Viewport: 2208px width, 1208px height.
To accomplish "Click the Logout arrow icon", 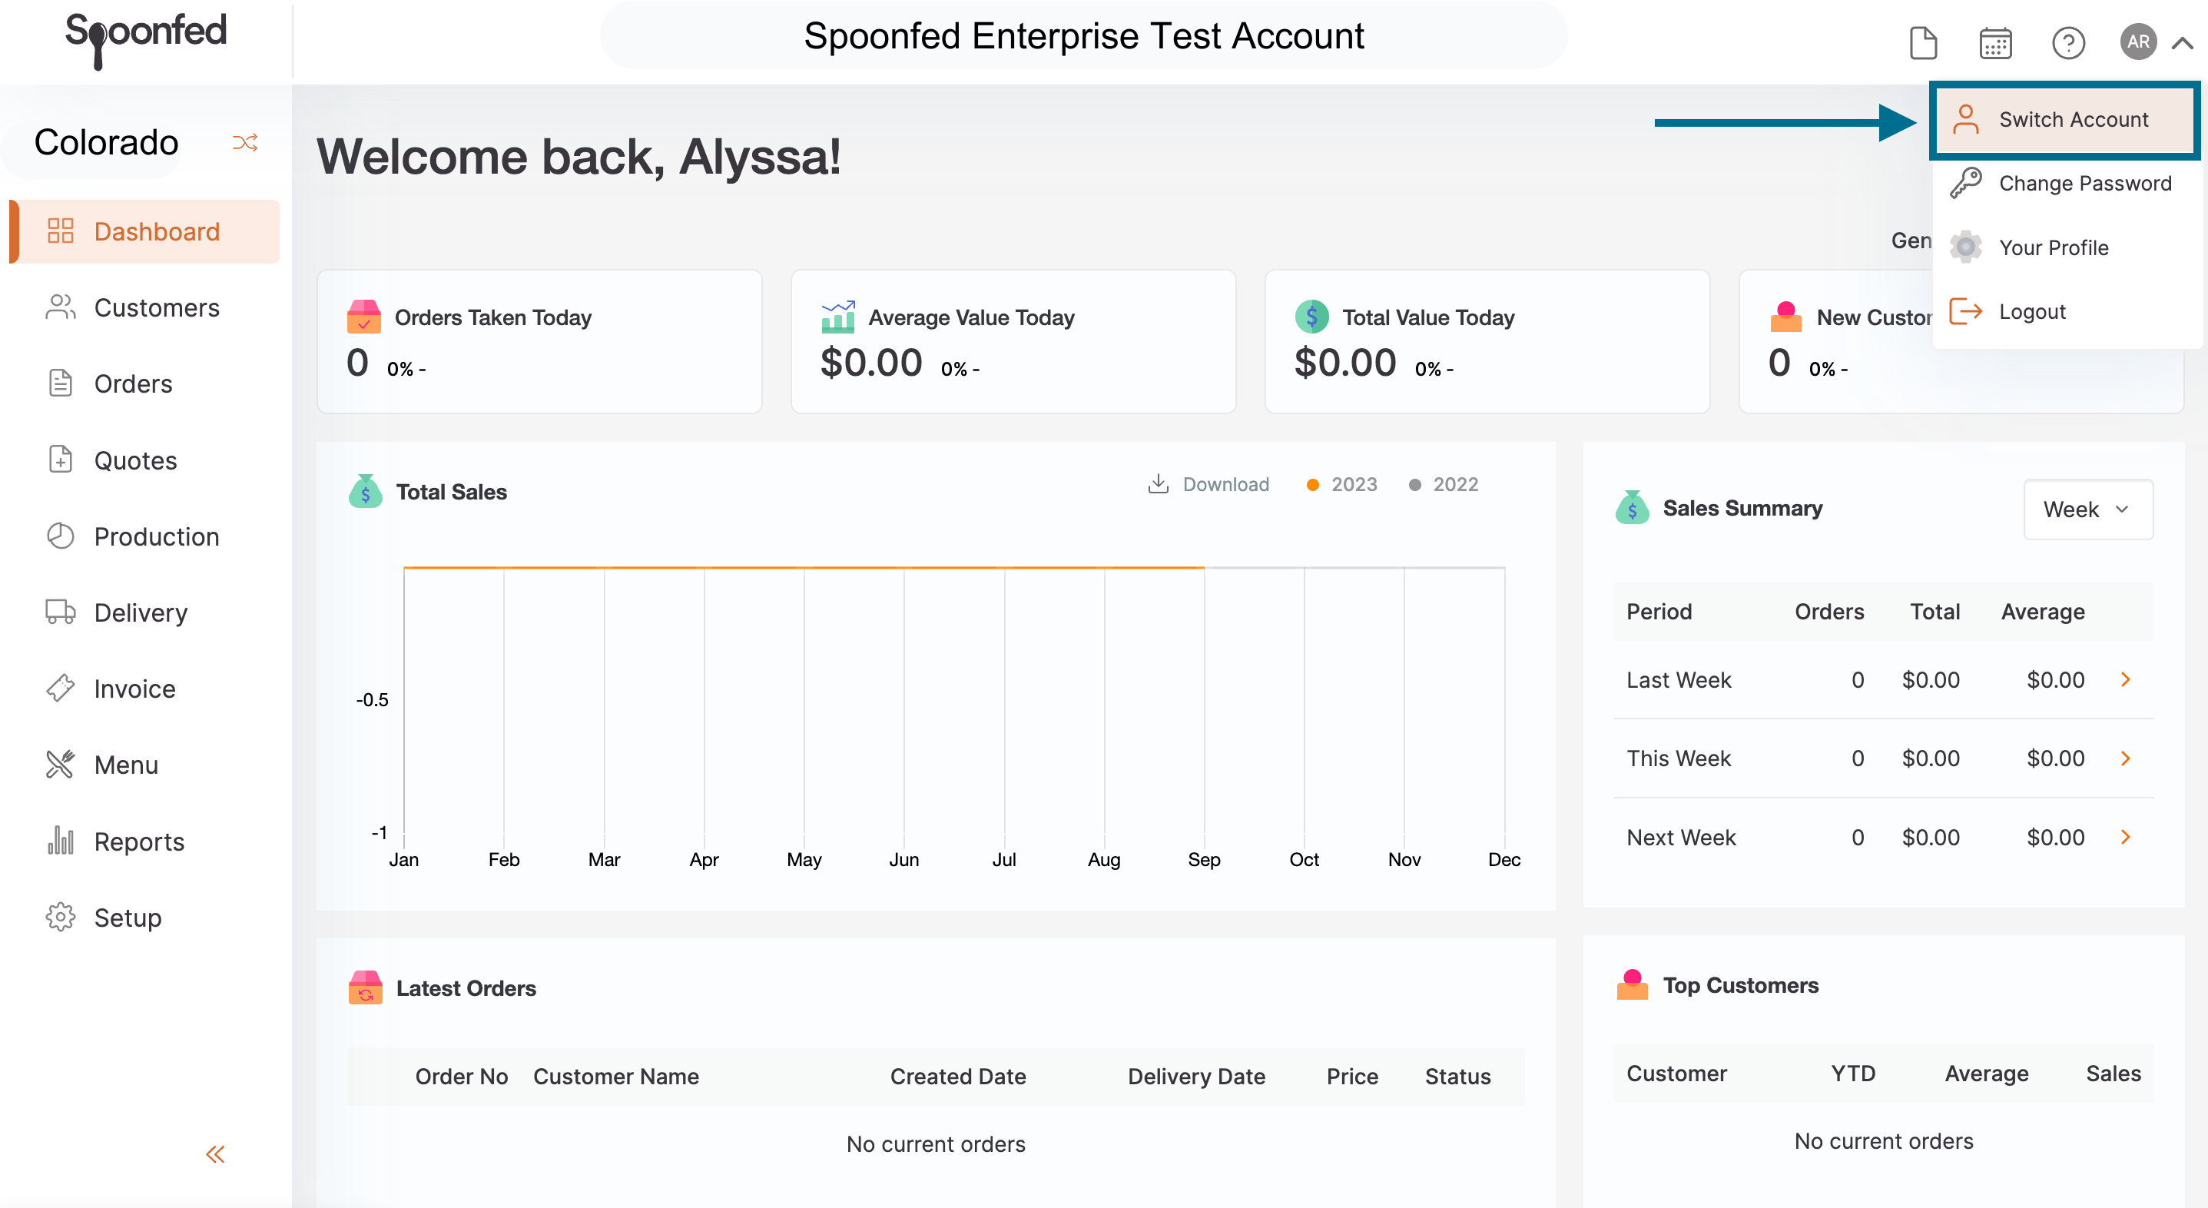I will click(1965, 310).
